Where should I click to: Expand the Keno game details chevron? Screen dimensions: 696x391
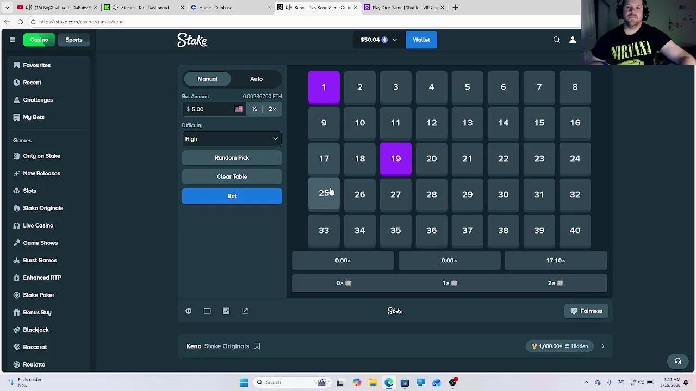click(x=603, y=346)
